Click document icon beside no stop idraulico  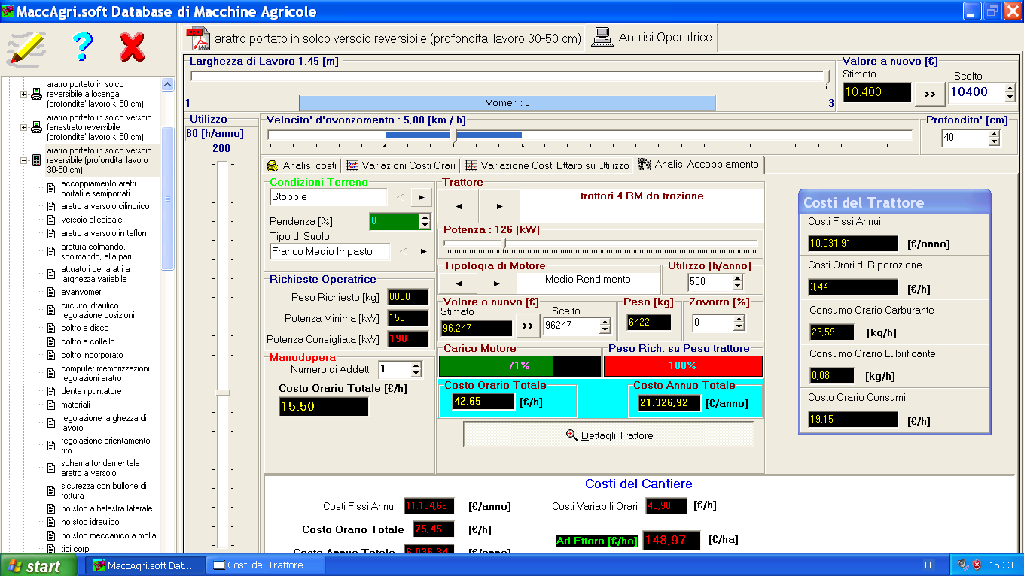51,522
